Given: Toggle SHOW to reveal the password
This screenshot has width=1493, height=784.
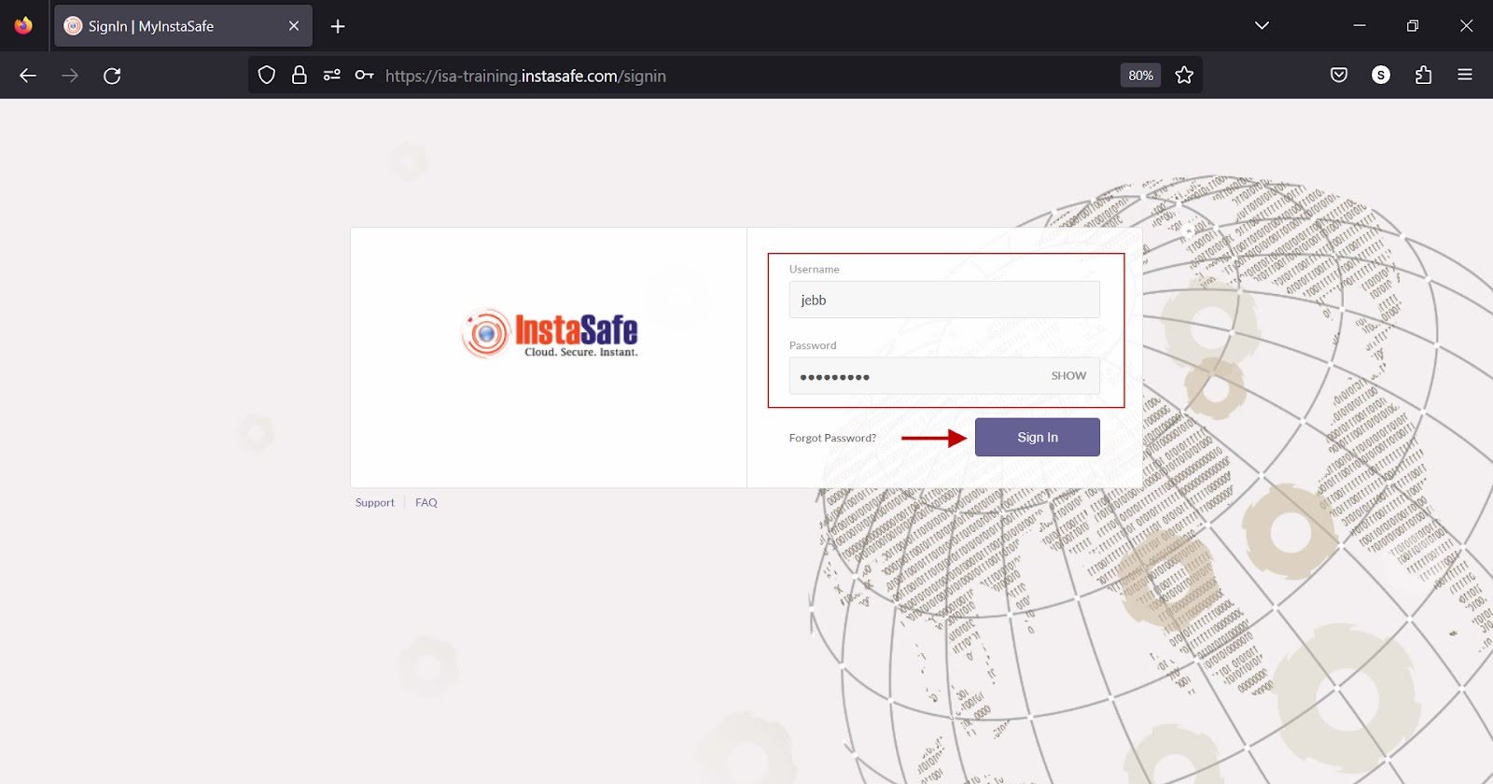Looking at the screenshot, I should [x=1068, y=376].
